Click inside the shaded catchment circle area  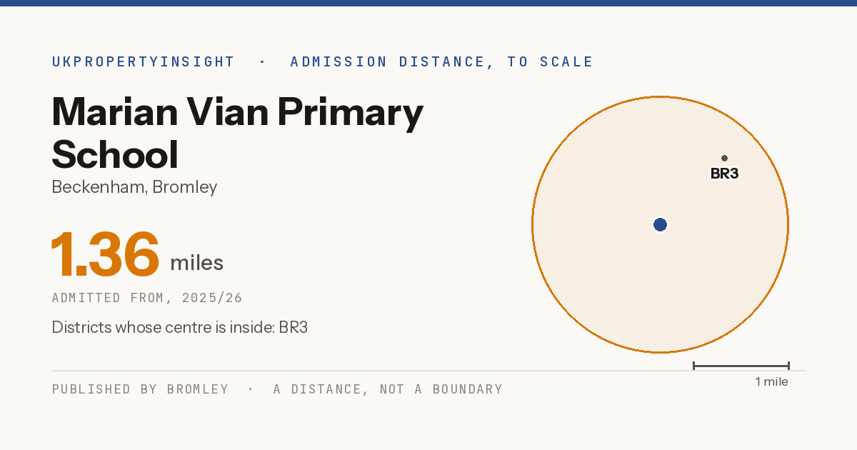607,271
